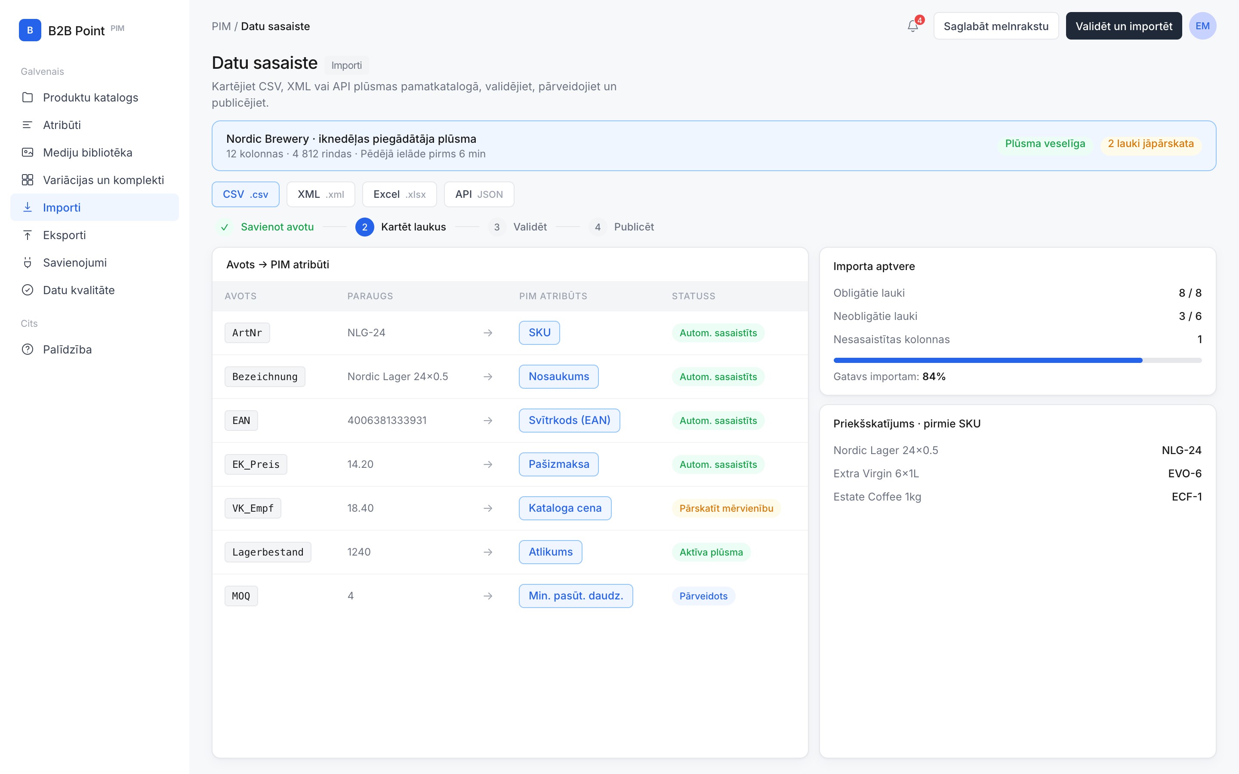Open Variācijas un komplekti sidebar item

(95, 180)
